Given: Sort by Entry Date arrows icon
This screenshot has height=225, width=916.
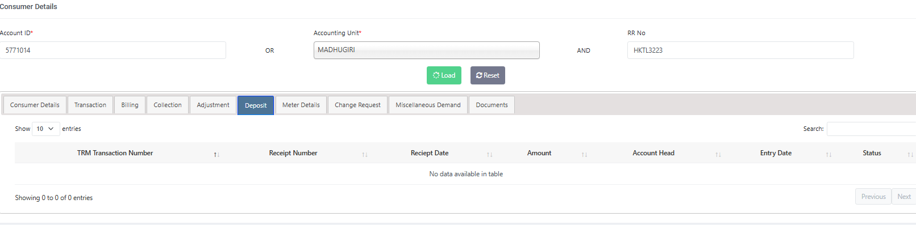Looking at the screenshot, I should pyautogui.click(x=828, y=155).
